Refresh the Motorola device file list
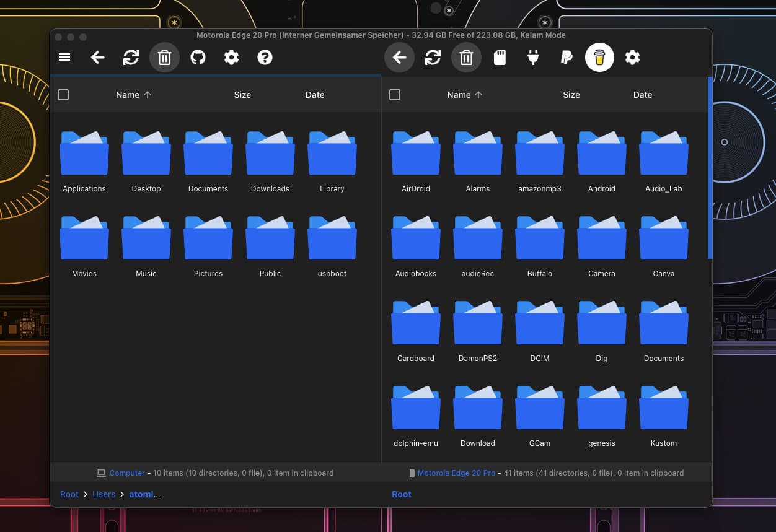The height and width of the screenshot is (532, 776). (x=433, y=58)
